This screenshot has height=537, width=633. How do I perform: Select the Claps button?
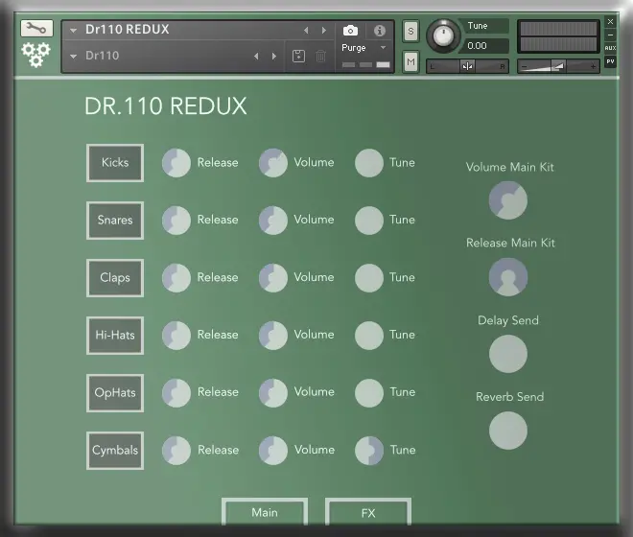point(115,278)
